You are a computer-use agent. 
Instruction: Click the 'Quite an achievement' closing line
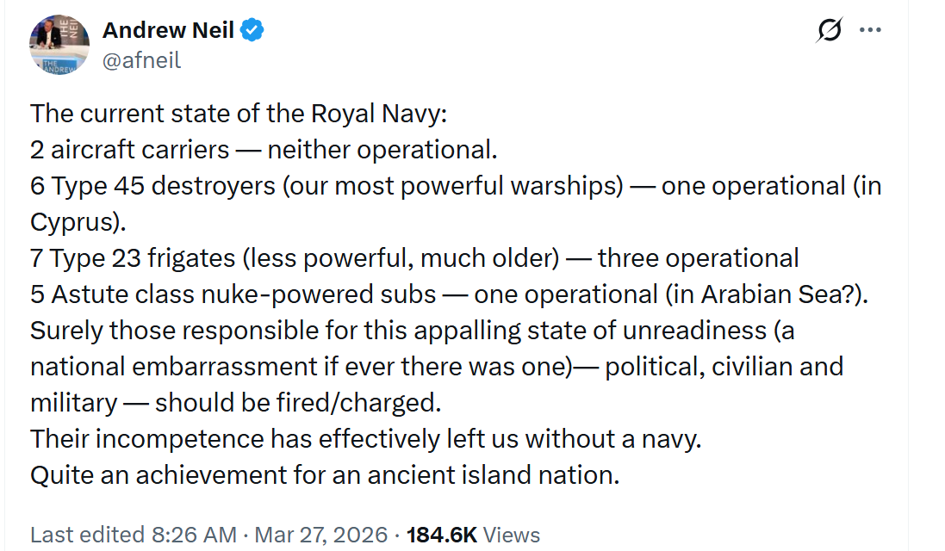click(x=325, y=475)
